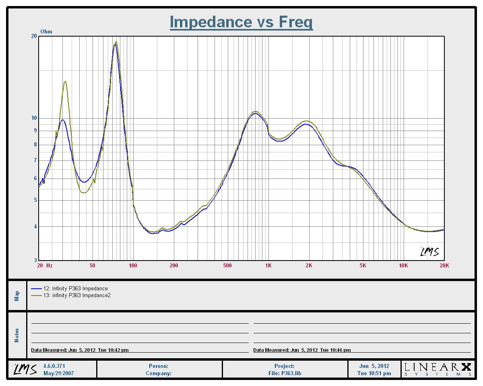Click the LinearX Systems logo
483x386 pixels.
pyautogui.click(x=438, y=370)
